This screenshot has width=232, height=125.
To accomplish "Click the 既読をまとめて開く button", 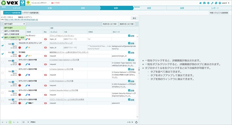I will tap(127, 24).
